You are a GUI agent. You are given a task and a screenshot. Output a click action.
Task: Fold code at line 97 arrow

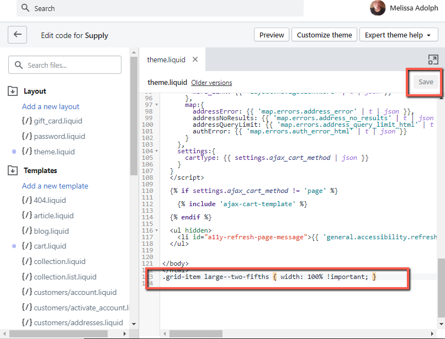[x=157, y=104]
